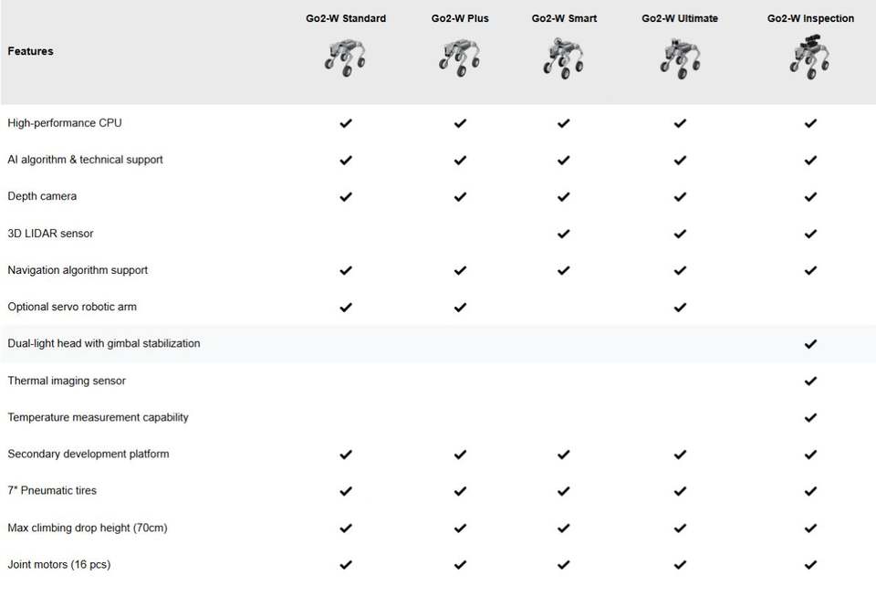Click the Go2-W Smart robot image
The height and width of the screenshot is (596, 876).
pos(564,58)
